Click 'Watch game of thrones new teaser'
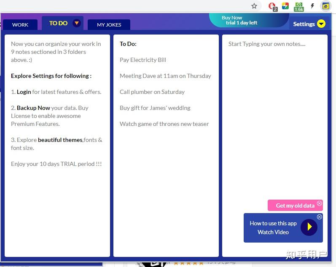The height and width of the screenshot is (267, 336). point(164,124)
